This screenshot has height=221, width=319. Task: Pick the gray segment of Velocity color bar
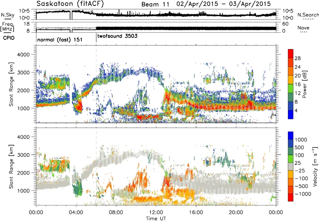(x=291, y=166)
